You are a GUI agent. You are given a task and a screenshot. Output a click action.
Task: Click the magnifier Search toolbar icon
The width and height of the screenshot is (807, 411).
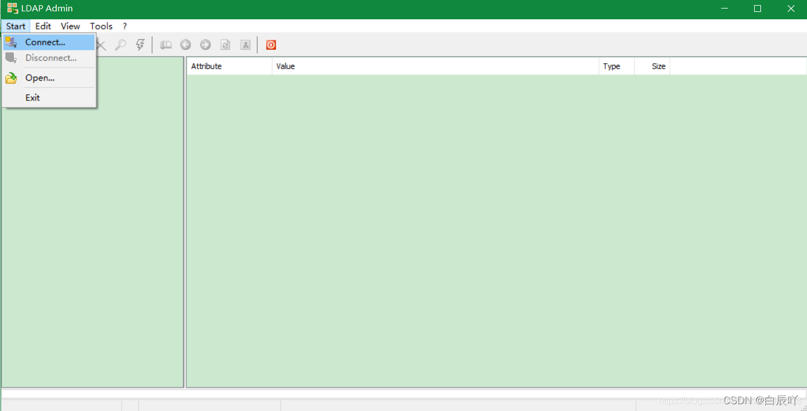click(120, 45)
